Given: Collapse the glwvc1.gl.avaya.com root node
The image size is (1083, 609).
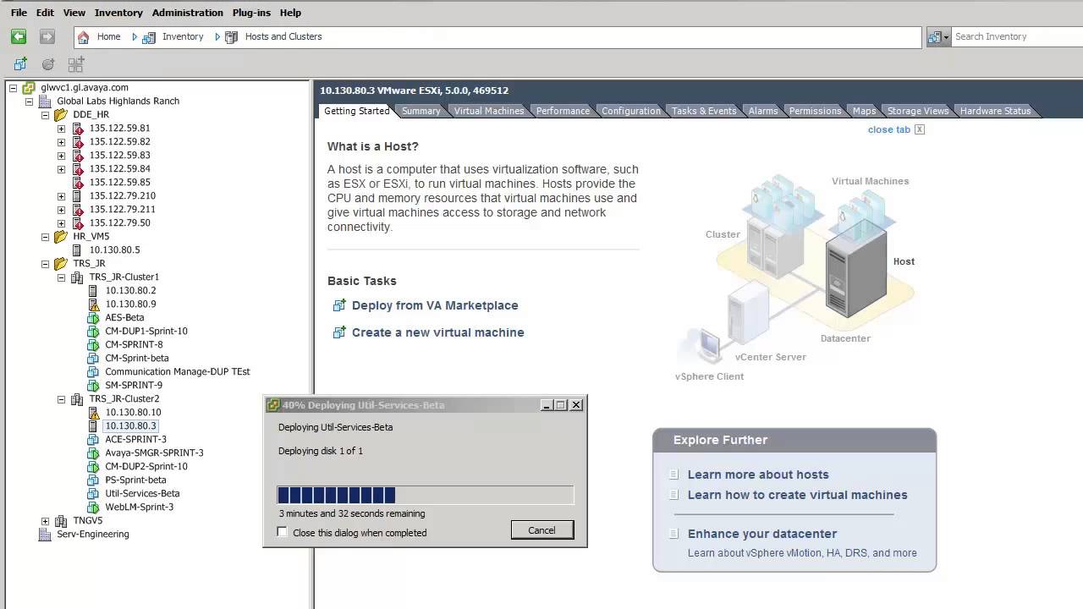Looking at the screenshot, I should tap(13, 88).
